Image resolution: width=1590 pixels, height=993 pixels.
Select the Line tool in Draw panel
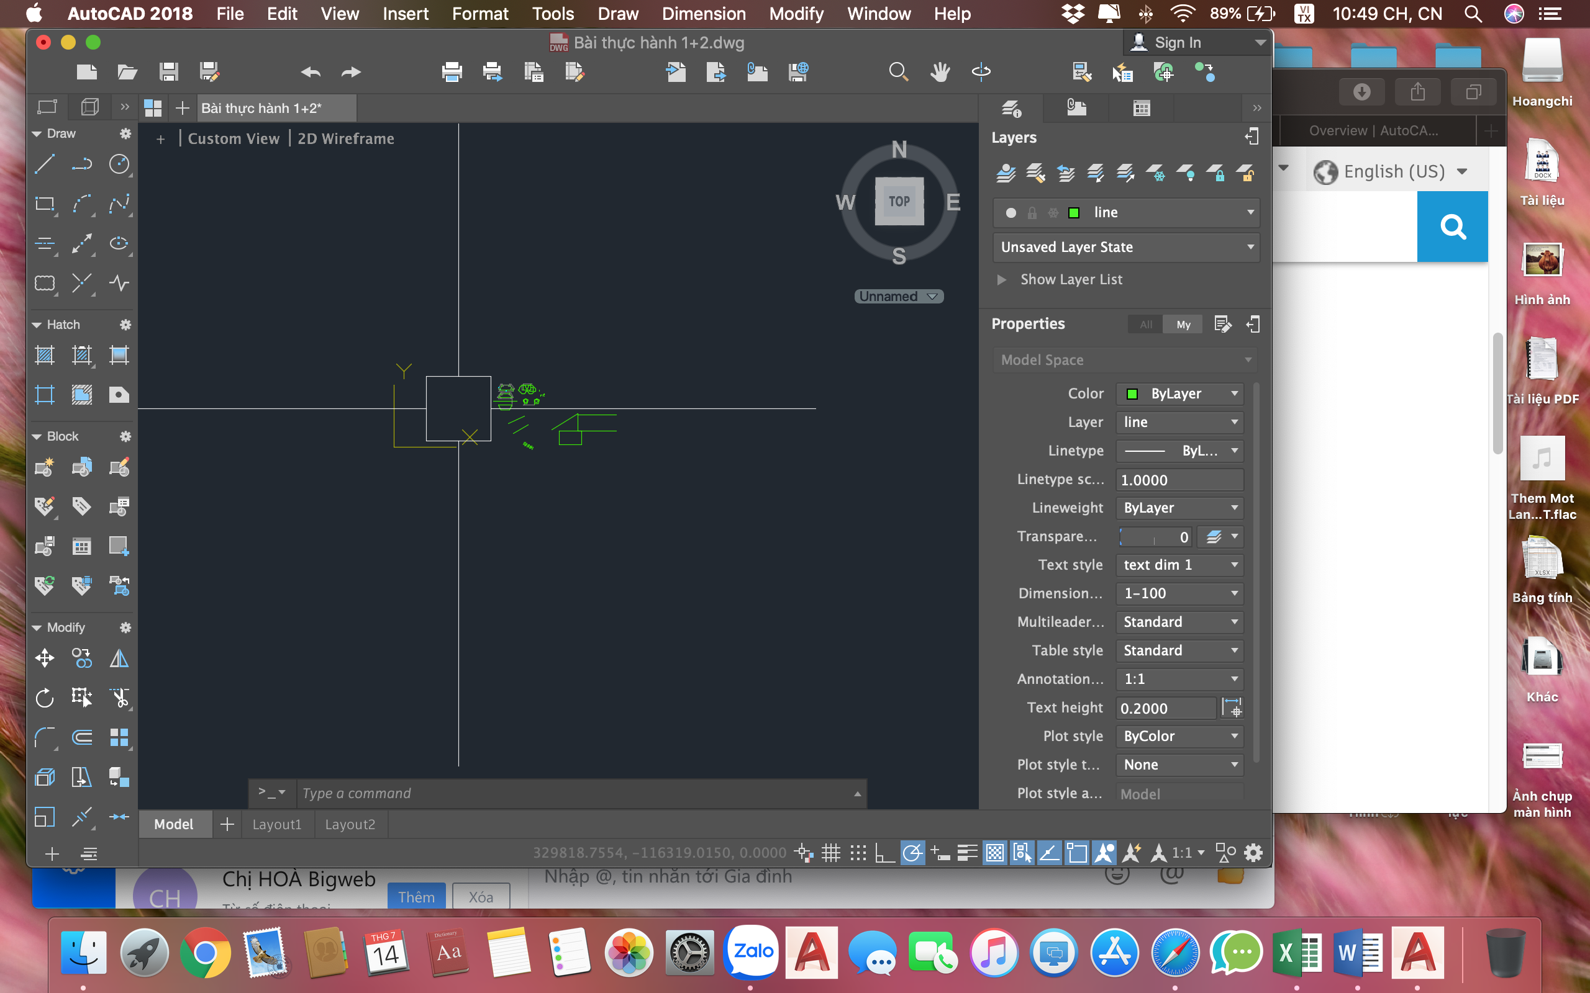[45, 163]
